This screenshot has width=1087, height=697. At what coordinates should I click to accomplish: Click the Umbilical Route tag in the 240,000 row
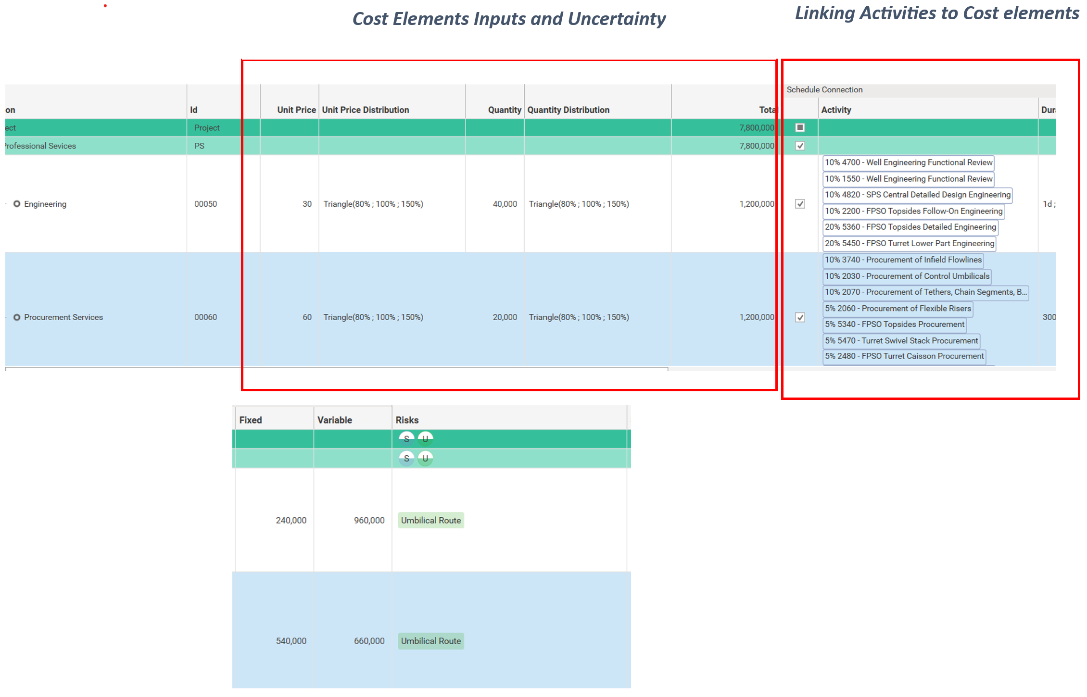(431, 520)
